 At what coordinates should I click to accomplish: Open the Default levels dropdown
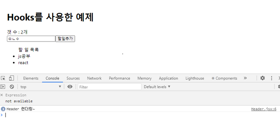click(157, 87)
